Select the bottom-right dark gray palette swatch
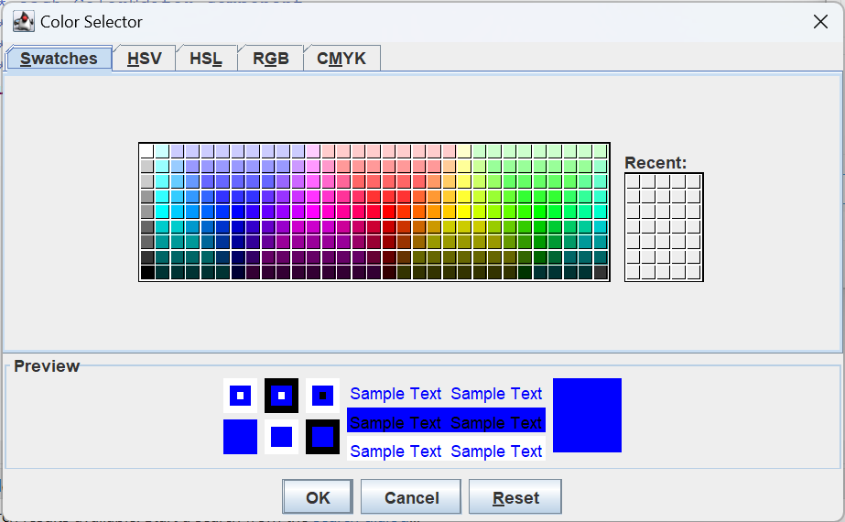The image size is (845, 522). point(601,272)
